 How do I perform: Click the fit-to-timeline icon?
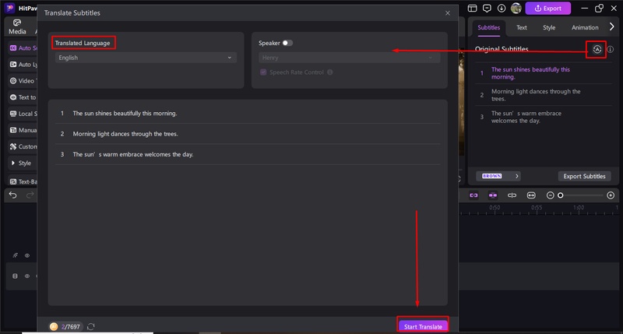pyautogui.click(x=531, y=195)
